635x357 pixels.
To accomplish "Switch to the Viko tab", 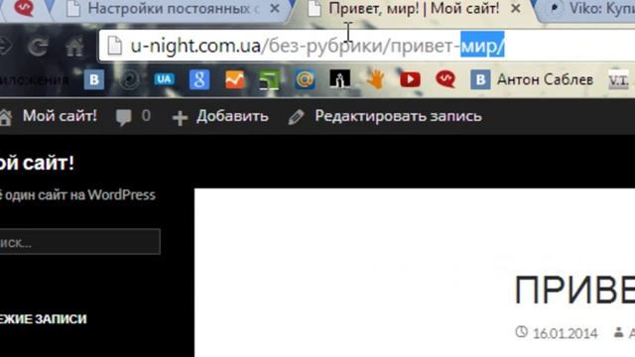I will [591, 9].
